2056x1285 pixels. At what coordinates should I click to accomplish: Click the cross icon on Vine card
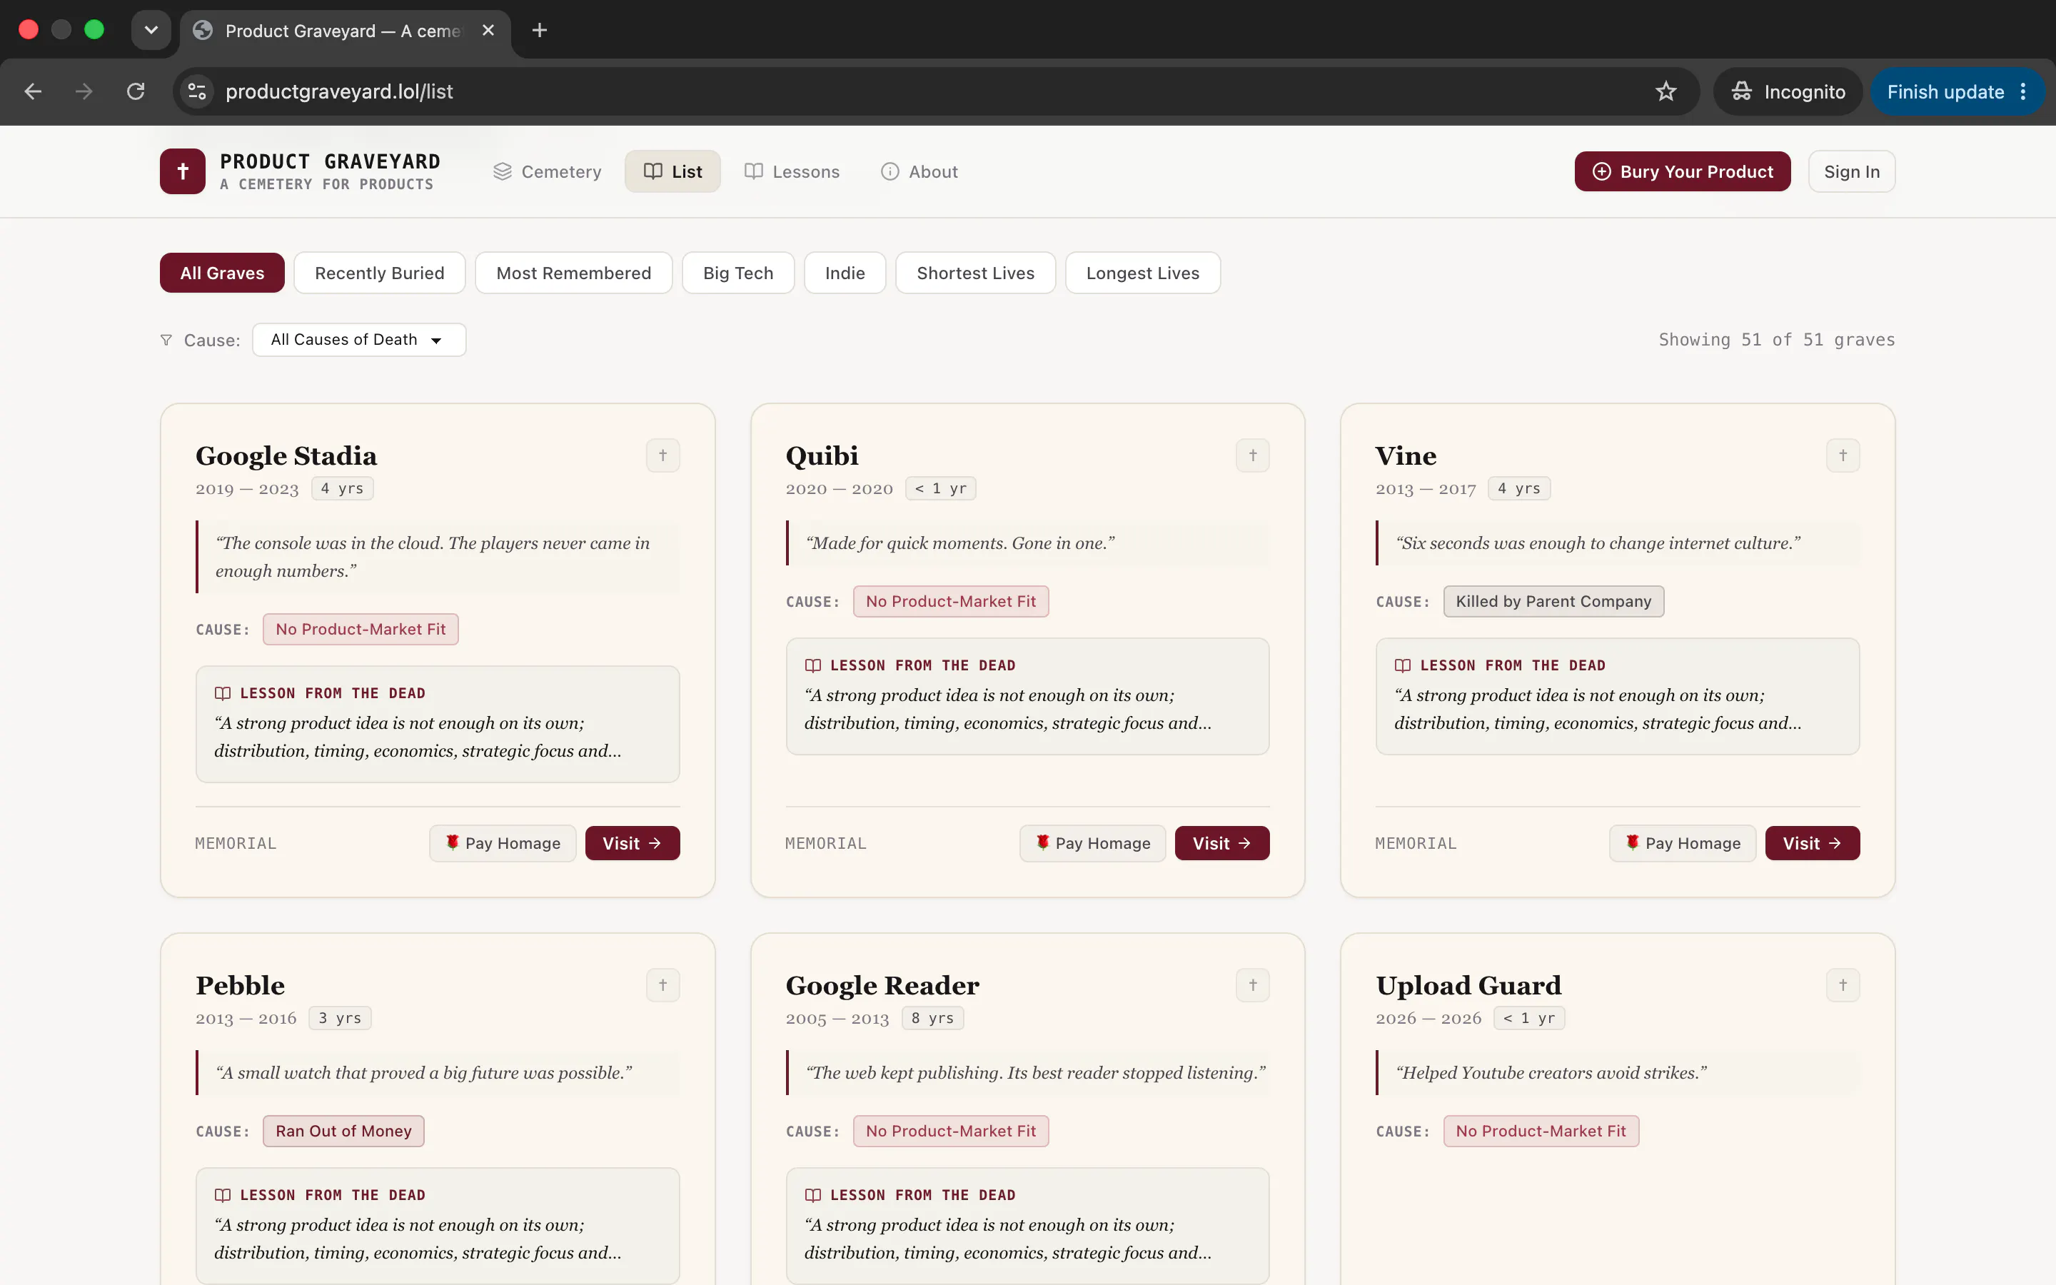pyautogui.click(x=1843, y=455)
